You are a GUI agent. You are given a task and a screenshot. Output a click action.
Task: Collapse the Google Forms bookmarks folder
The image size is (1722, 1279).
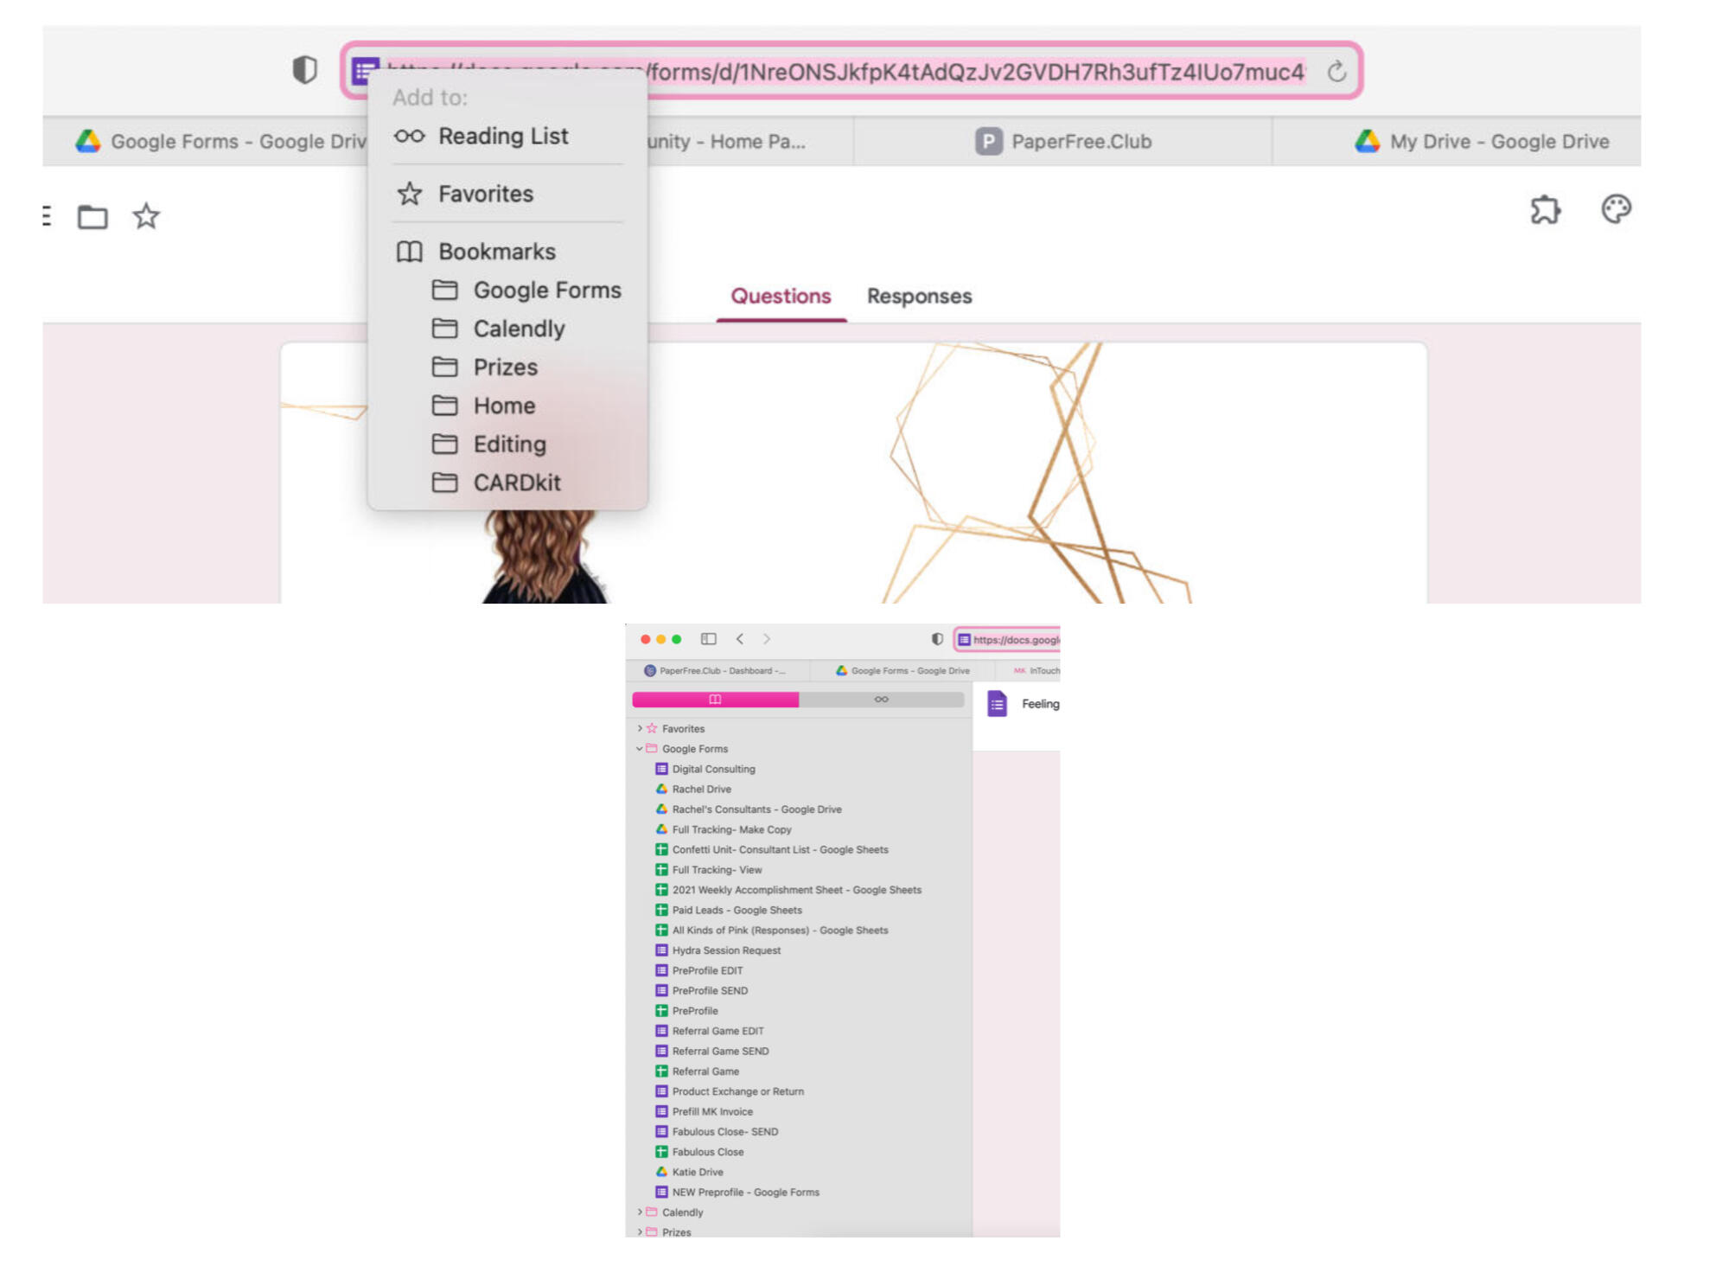coord(640,749)
